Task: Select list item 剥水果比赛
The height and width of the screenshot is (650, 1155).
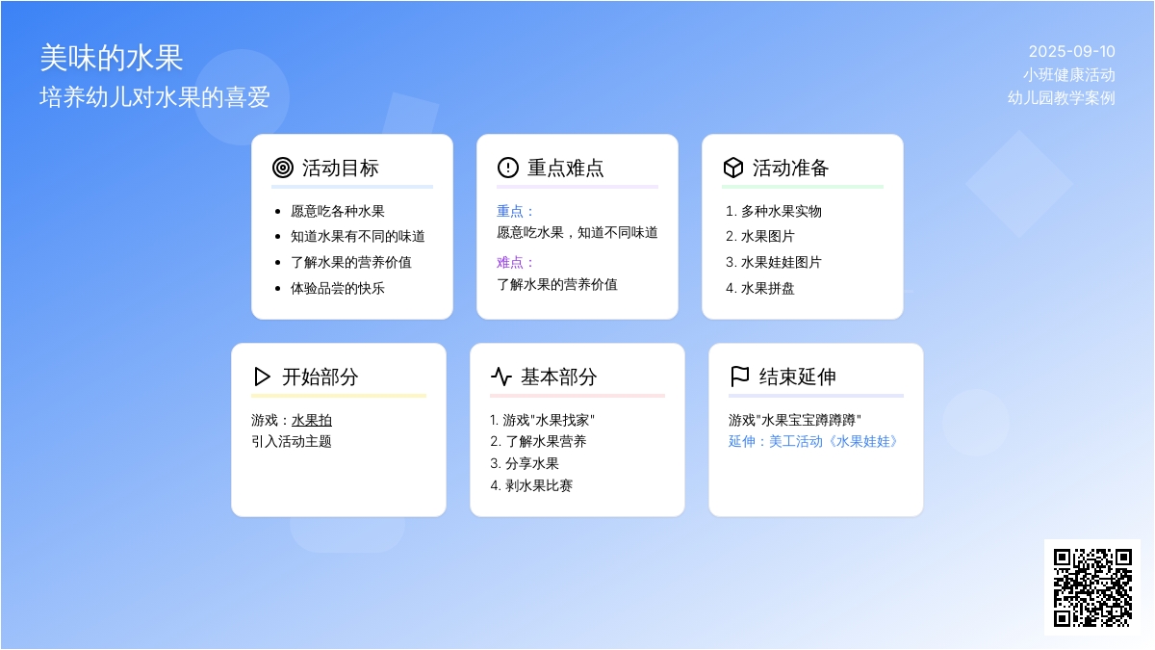Action: coord(538,485)
